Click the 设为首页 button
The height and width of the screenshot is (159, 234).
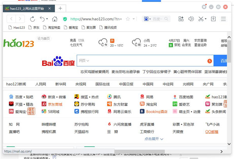click(x=44, y=39)
